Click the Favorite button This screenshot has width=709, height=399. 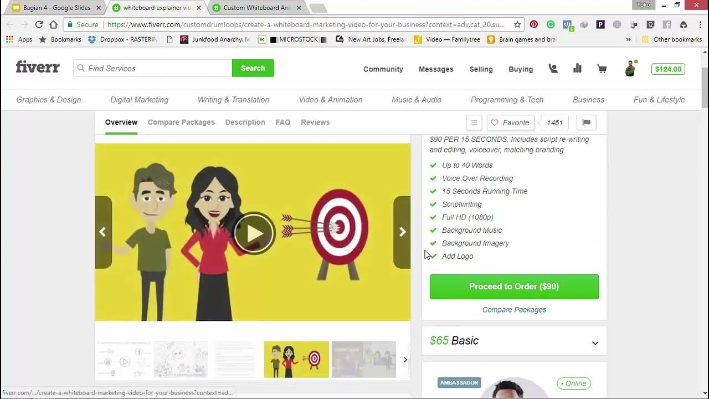point(510,122)
